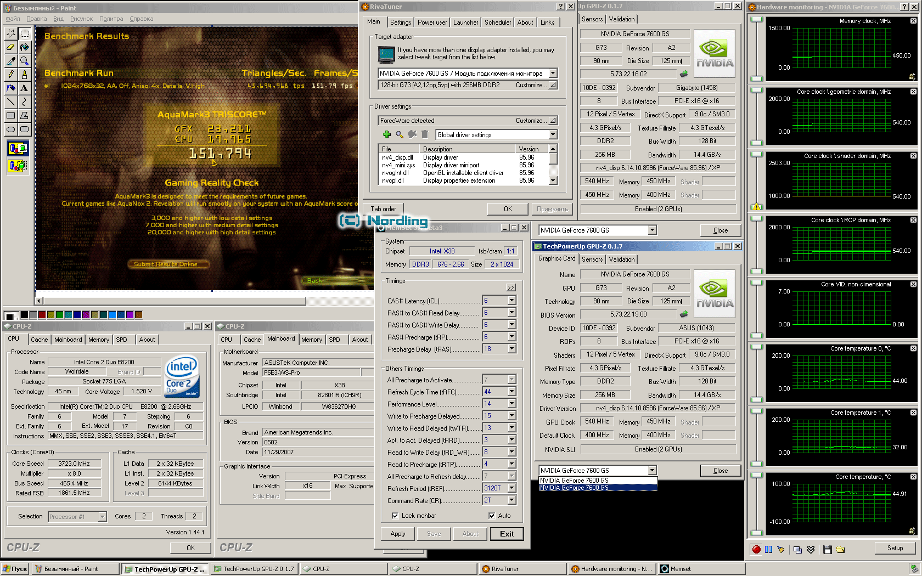
Task: Open the Command Rate (CR) dropdown
Action: click(x=511, y=500)
